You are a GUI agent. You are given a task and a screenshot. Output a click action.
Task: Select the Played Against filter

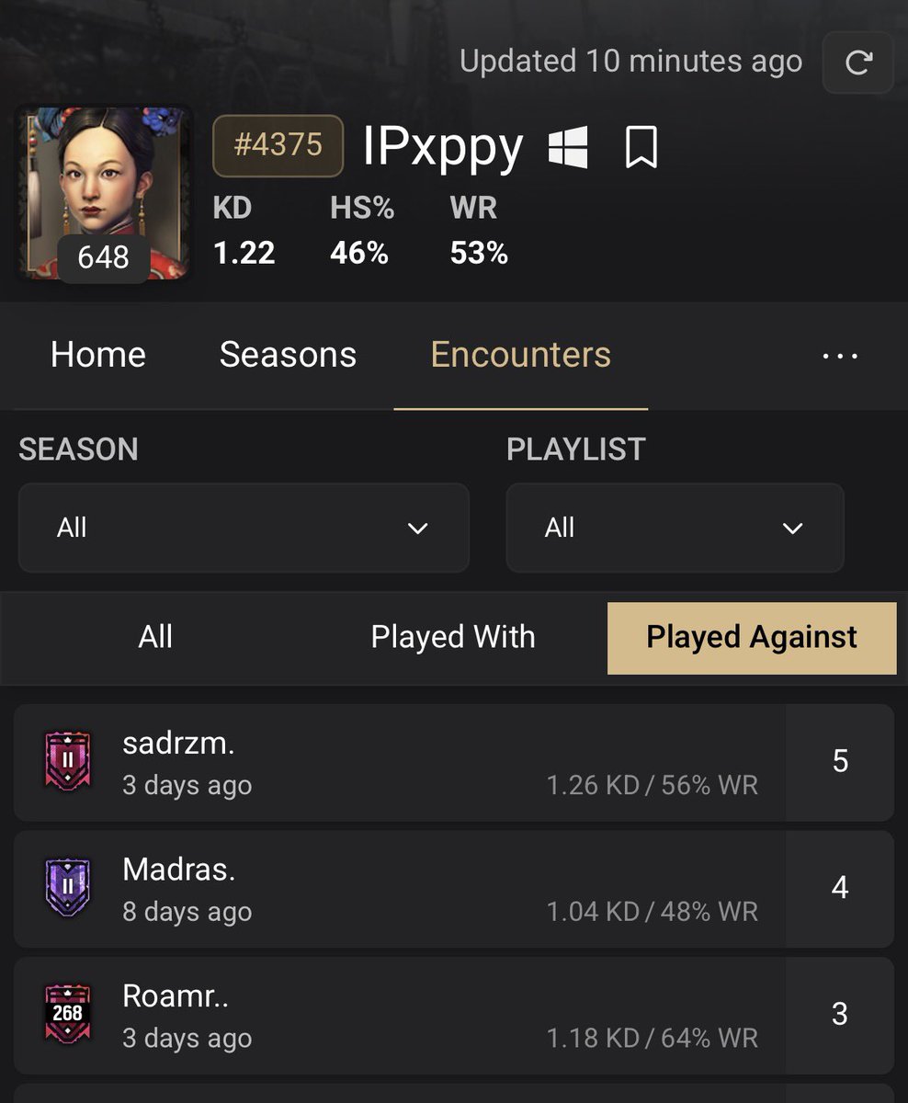click(x=752, y=638)
